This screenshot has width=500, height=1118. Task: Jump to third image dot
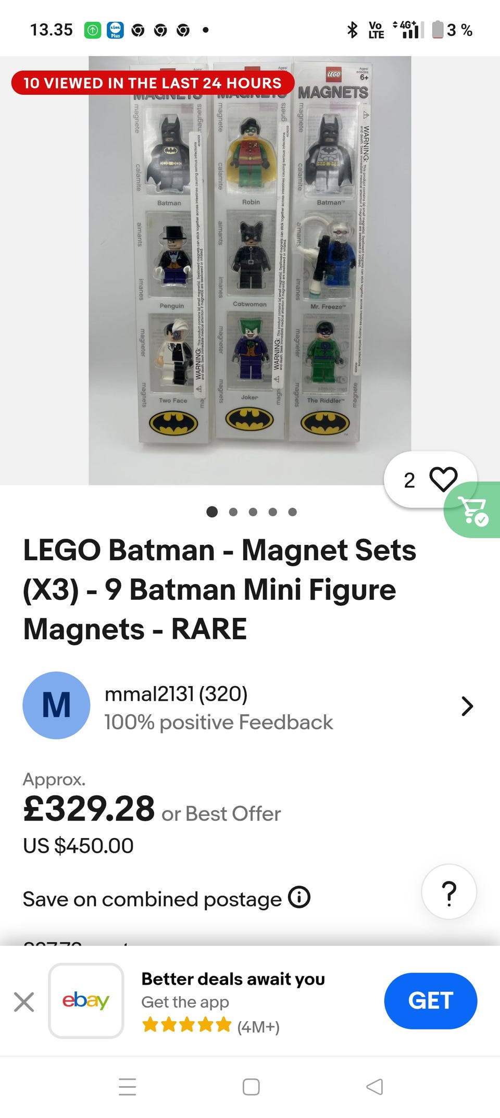[253, 512]
